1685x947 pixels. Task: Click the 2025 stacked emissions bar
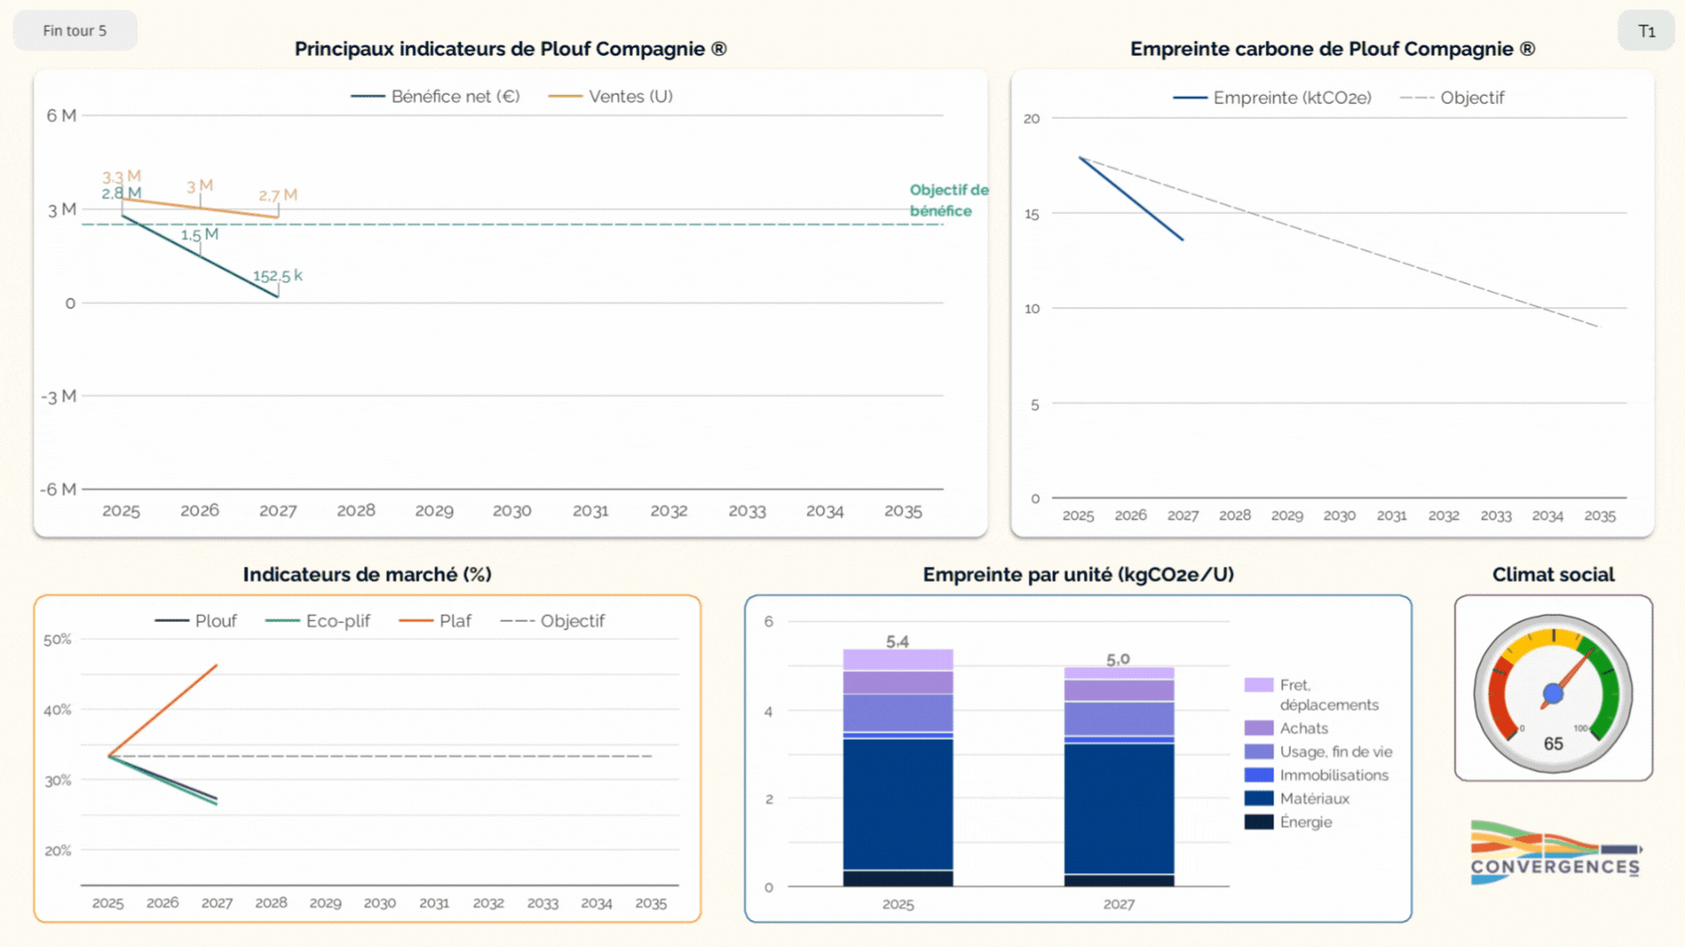(898, 767)
